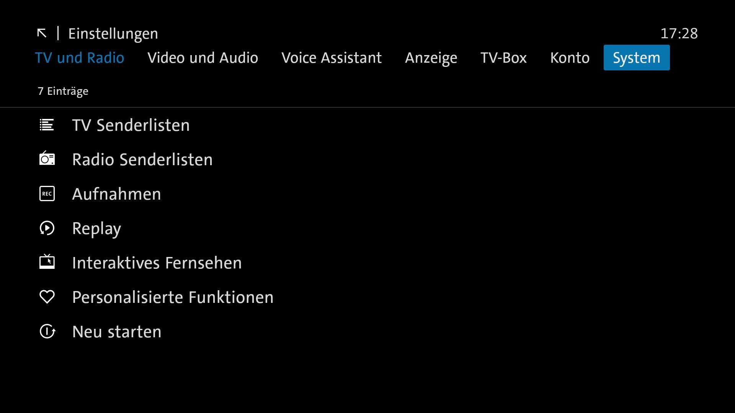Click the REC icon next to Aufnahmen

(x=47, y=193)
